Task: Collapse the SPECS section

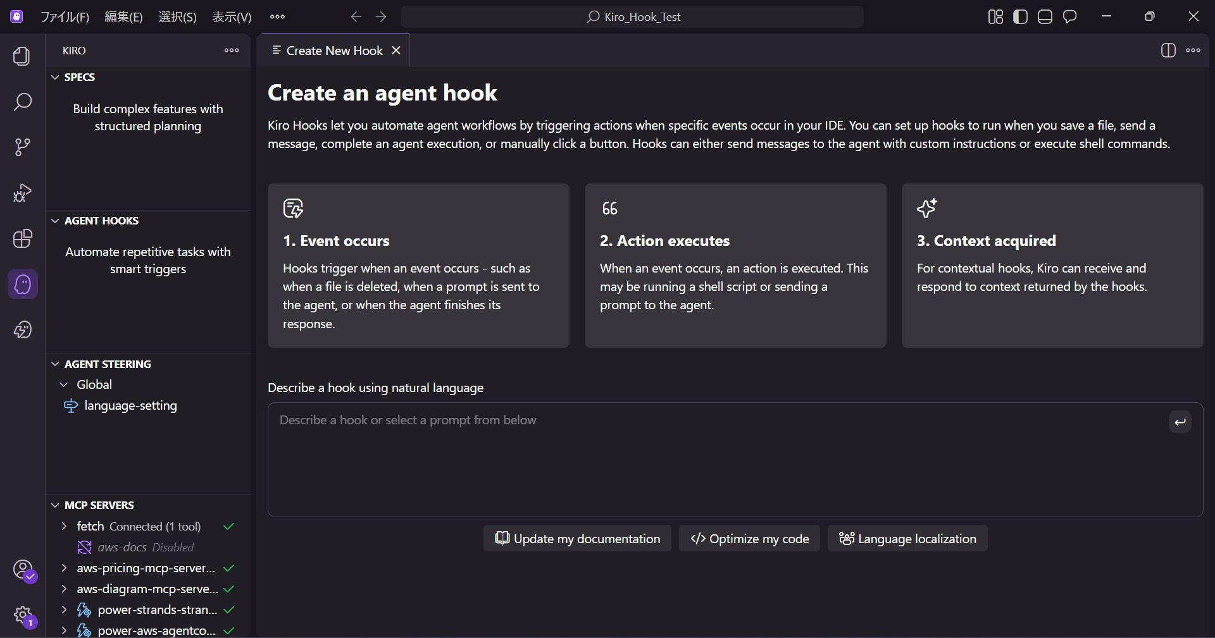Action: (x=54, y=77)
